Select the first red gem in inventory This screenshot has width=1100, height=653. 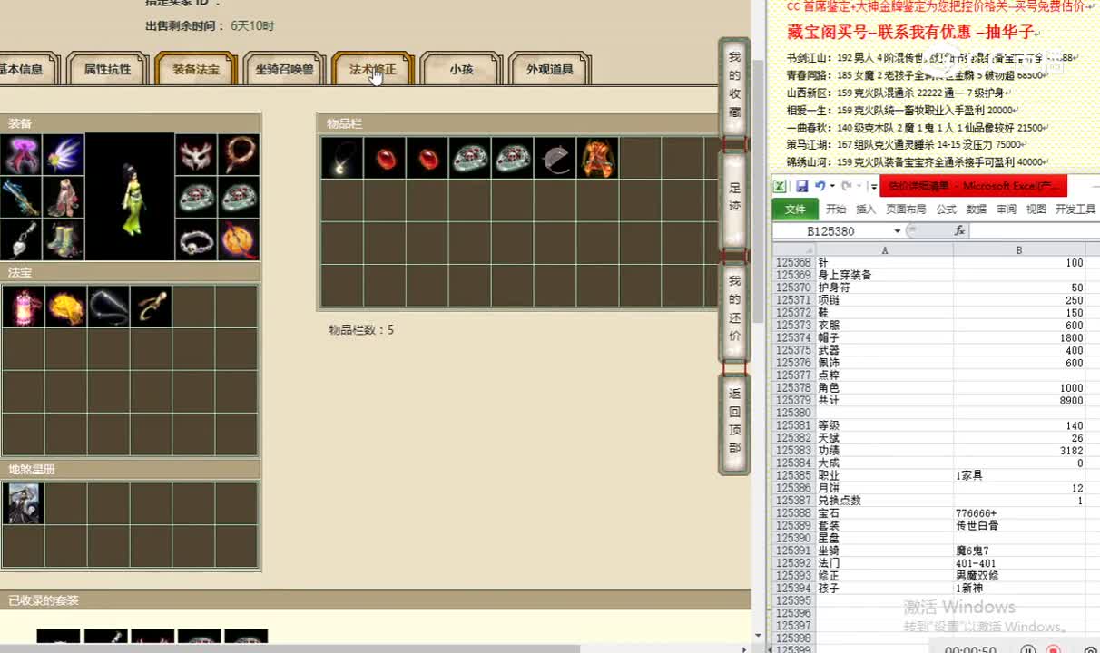coord(385,158)
